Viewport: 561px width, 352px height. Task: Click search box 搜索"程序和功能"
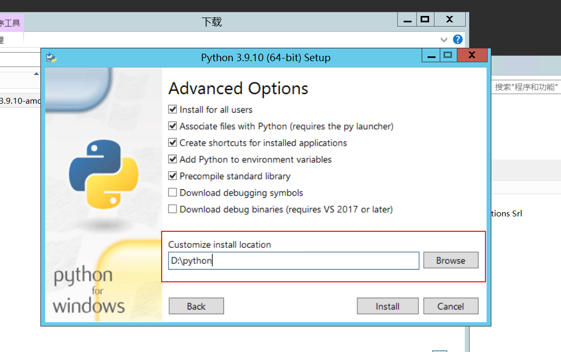(x=526, y=87)
